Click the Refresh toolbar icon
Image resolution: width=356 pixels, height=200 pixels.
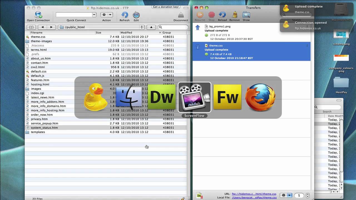pos(125,15)
